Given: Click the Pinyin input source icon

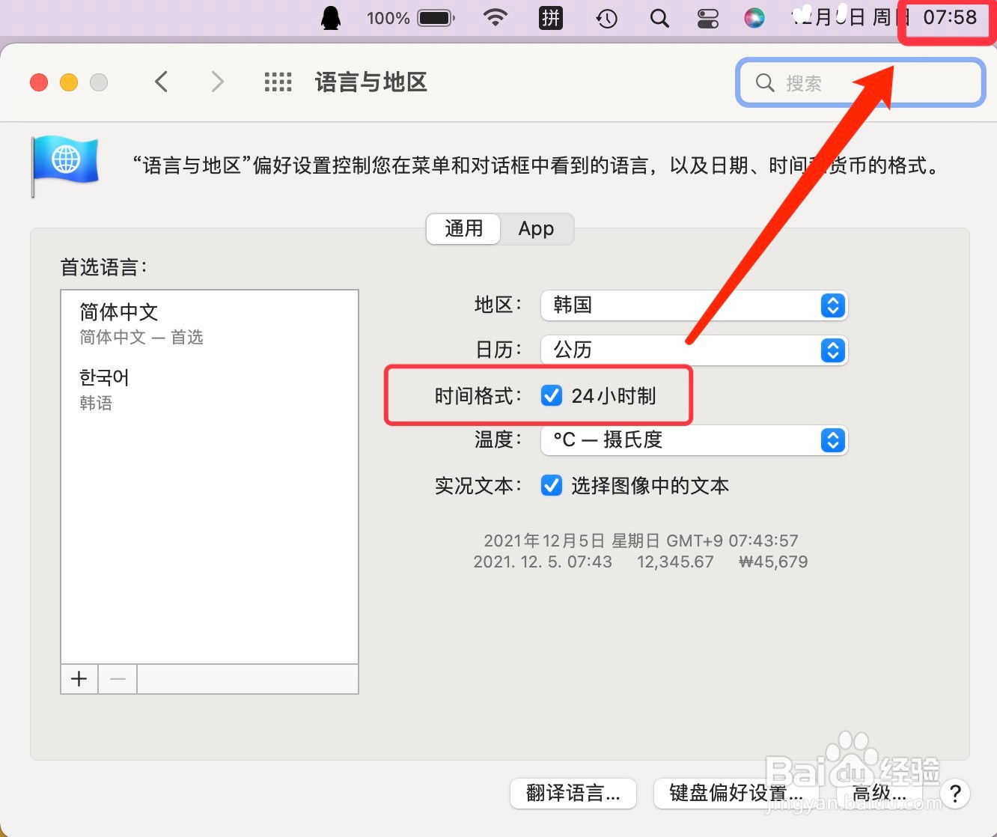Looking at the screenshot, I should click(551, 18).
